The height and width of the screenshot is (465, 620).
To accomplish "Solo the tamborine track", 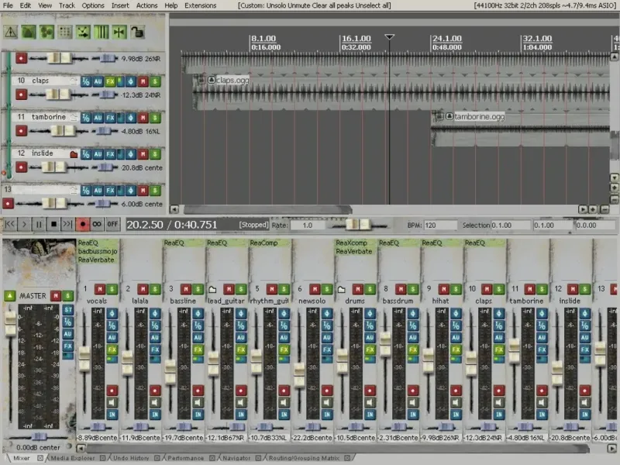I will (x=155, y=117).
